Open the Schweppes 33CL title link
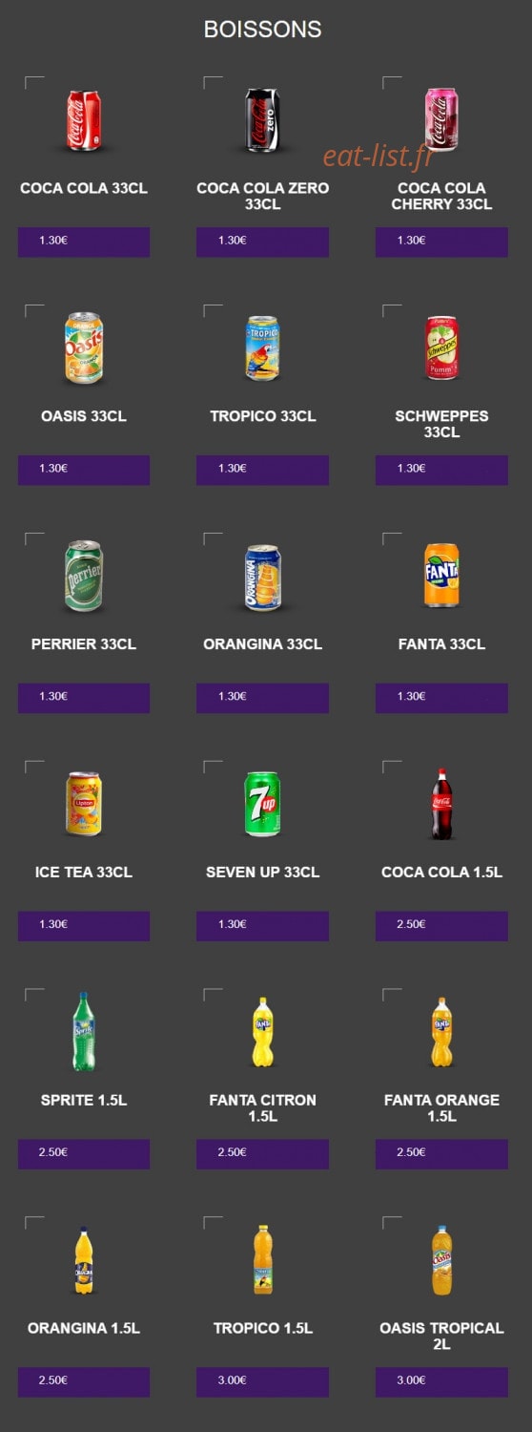Viewport: 532px width, 1432px height. click(x=441, y=424)
